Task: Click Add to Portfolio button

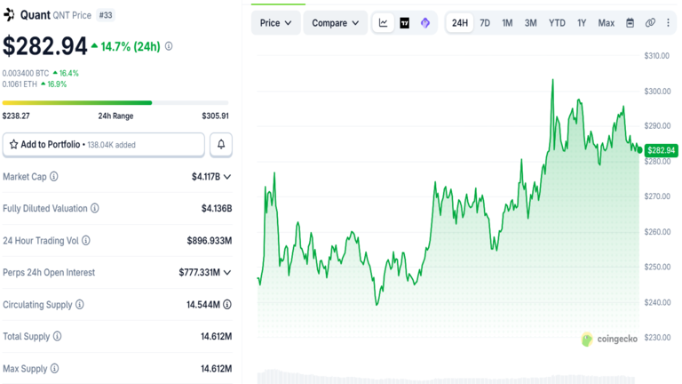Action: pyautogui.click(x=104, y=144)
